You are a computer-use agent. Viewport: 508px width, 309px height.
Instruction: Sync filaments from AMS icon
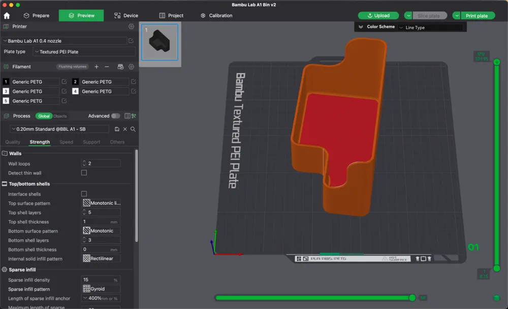tap(120, 66)
